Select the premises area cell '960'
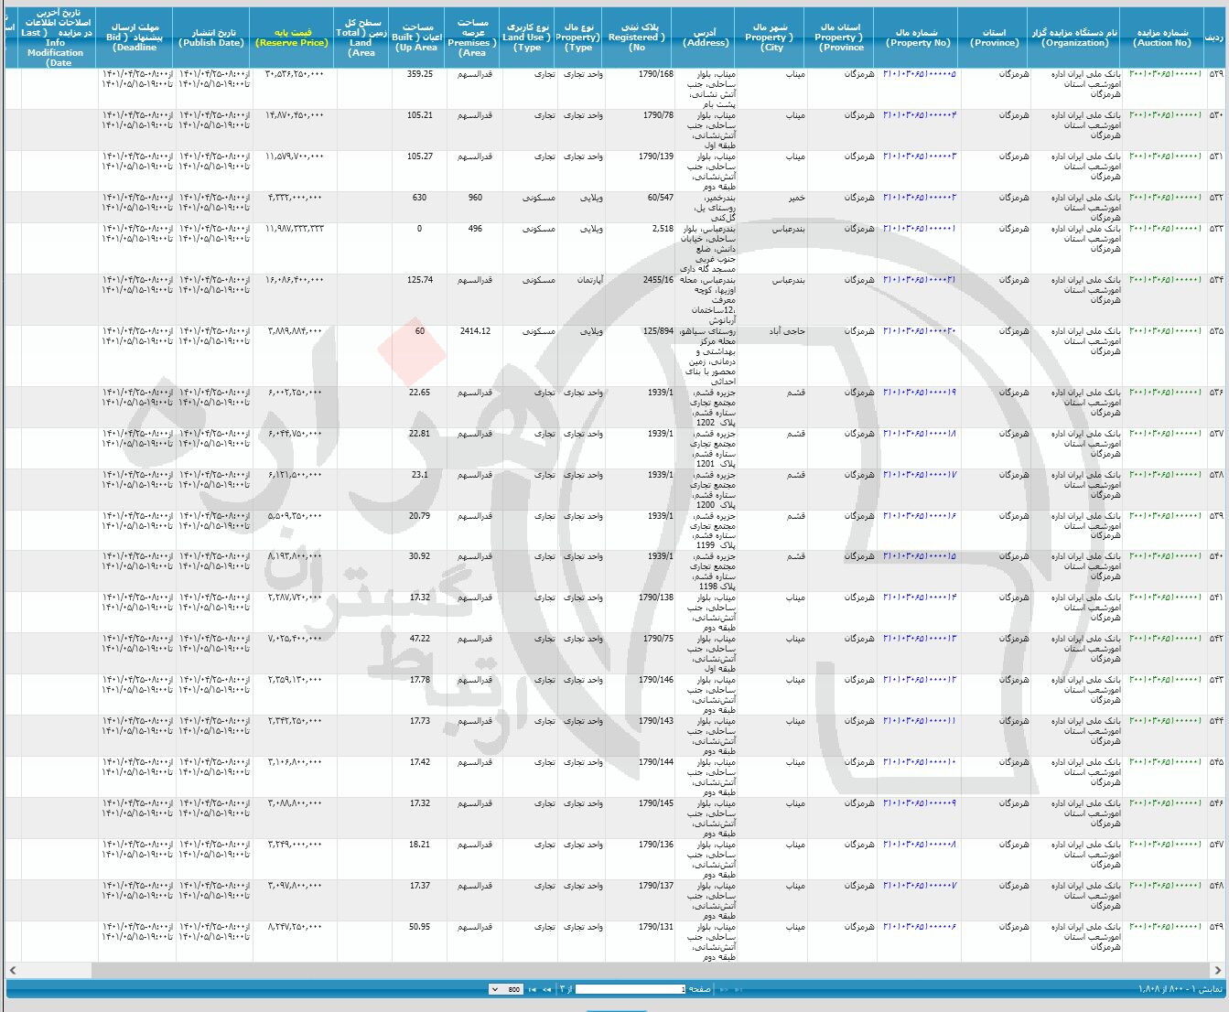Viewport: 1229px width, 1012px height. click(x=475, y=198)
